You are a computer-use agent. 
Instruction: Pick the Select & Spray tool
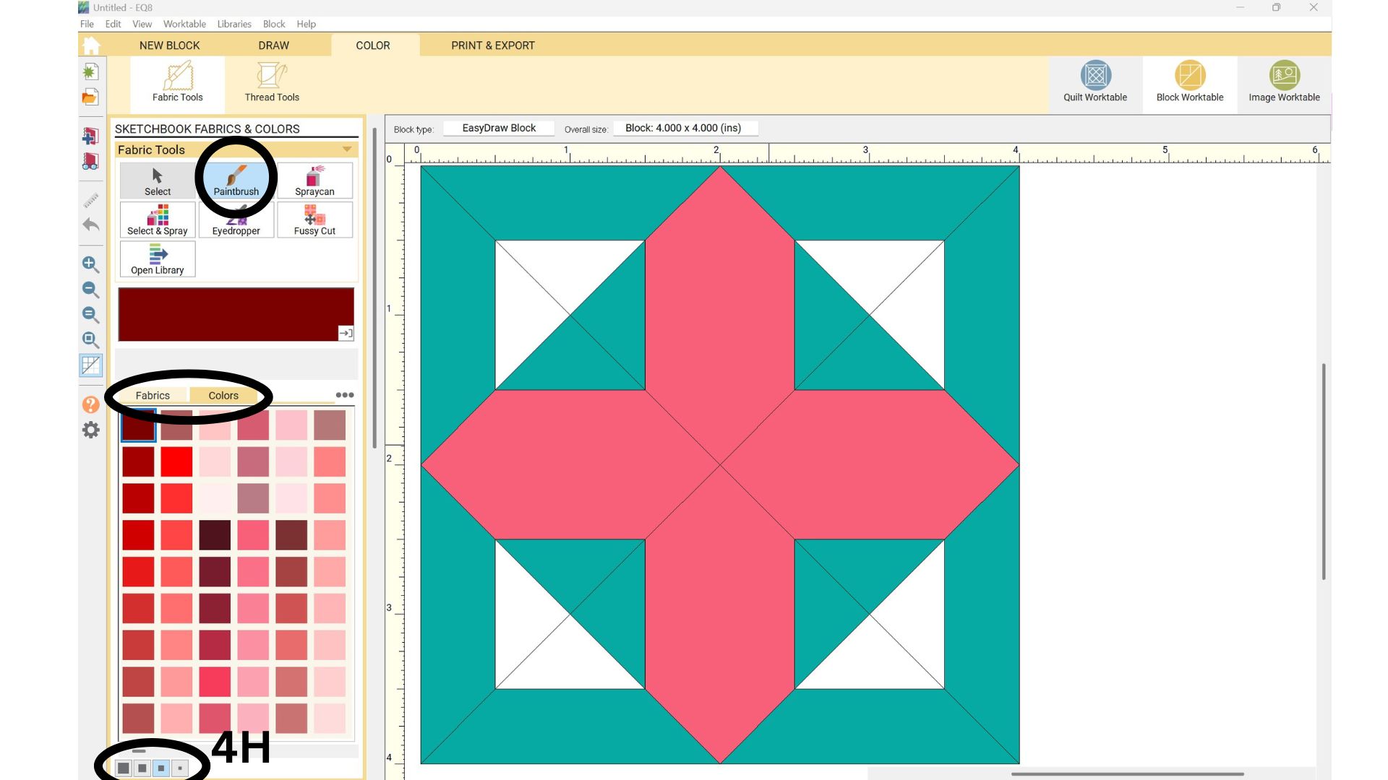158,220
